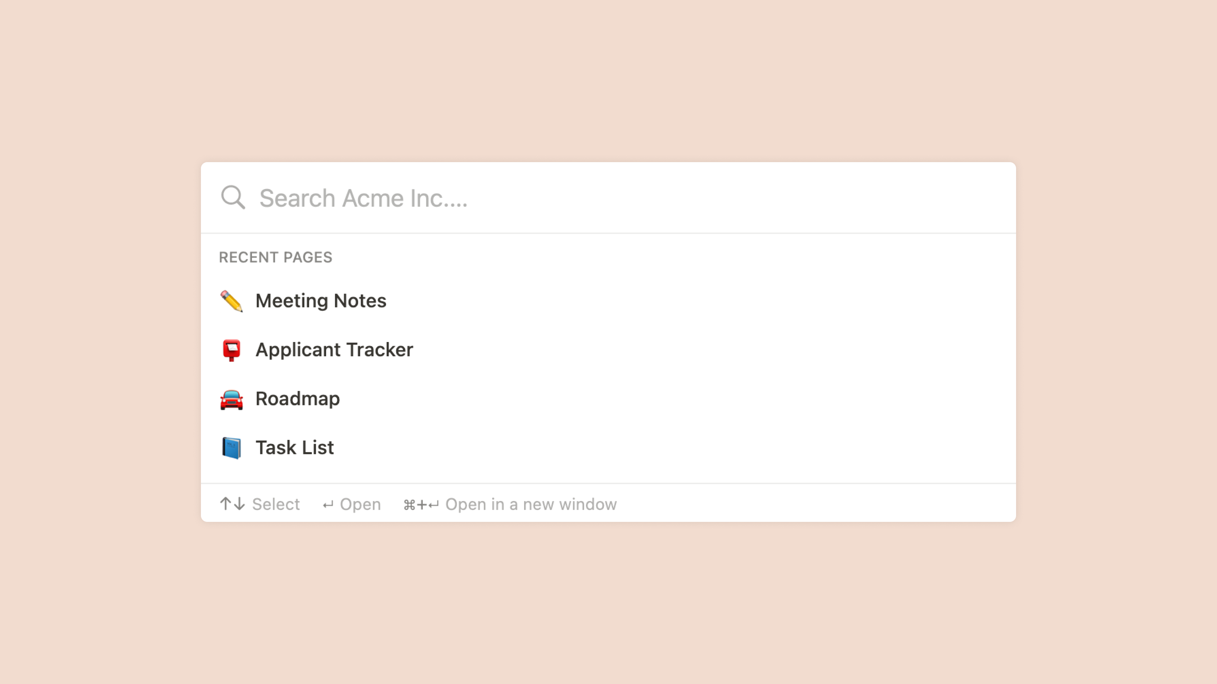Open the Meeting Notes page
Image resolution: width=1217 pixels, height=684 pixels.
[x=321, y=301]
